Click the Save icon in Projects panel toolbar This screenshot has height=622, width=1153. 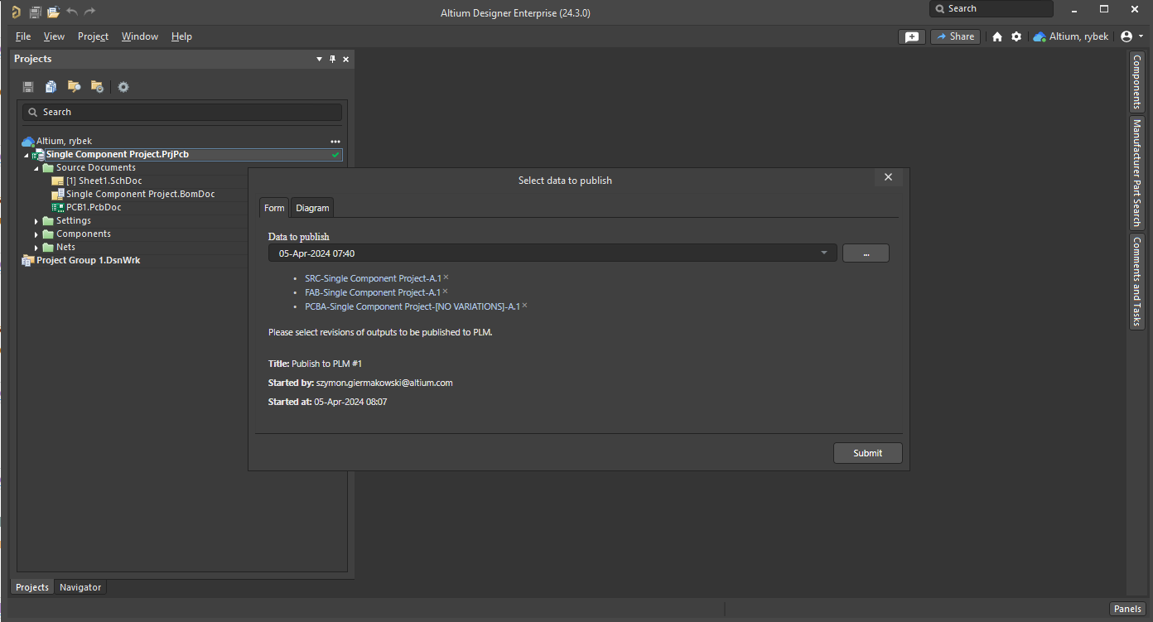[x=28, y=87]
